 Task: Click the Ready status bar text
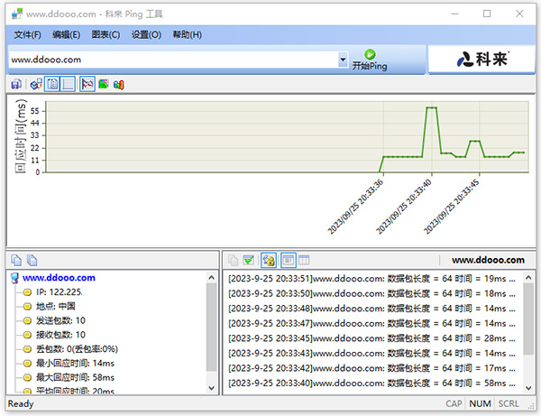[x=21, y=403]
